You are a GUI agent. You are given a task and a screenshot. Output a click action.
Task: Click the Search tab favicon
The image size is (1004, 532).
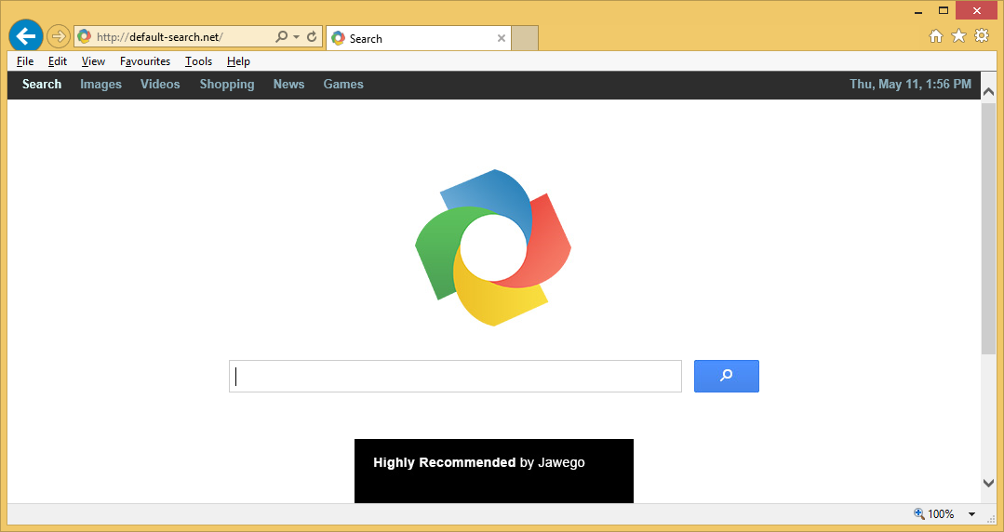coord(338,38)
